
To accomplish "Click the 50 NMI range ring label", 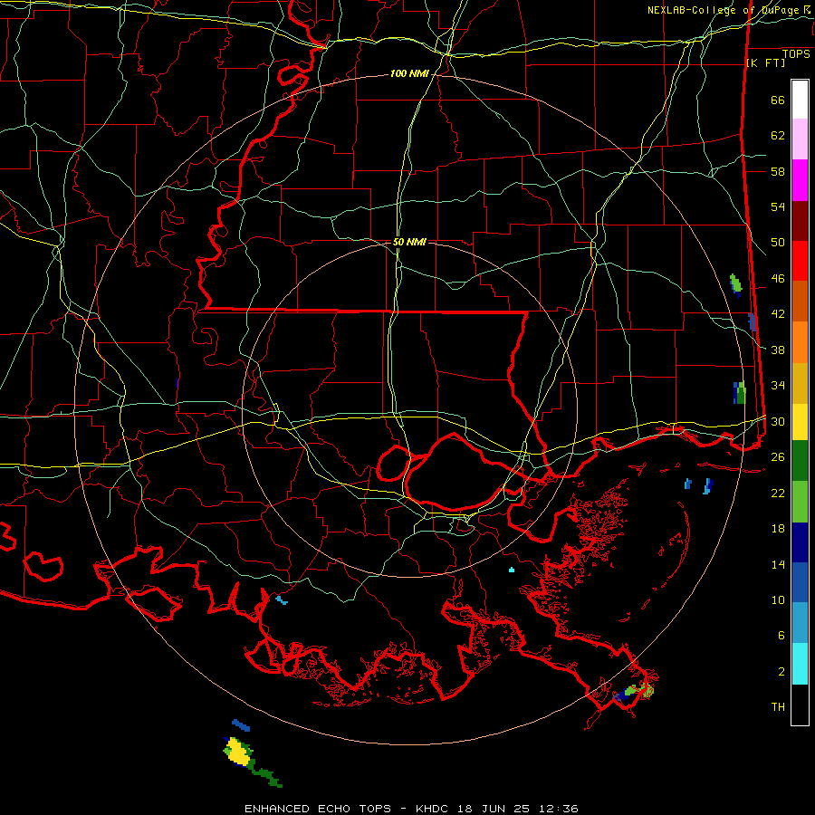I will pos(409,242).
